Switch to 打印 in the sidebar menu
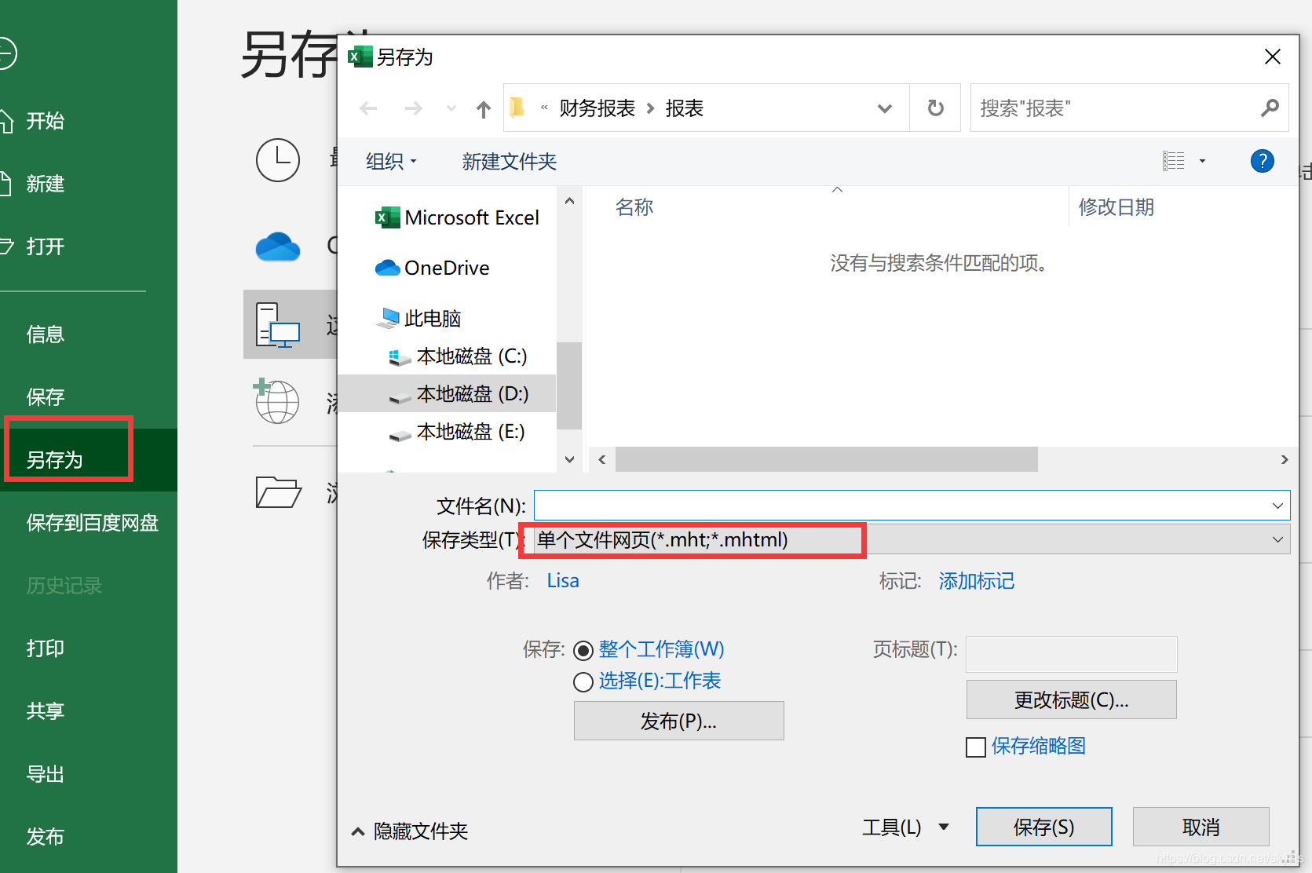This screenshot has height=873, width=1312. [x=44, y=648]
